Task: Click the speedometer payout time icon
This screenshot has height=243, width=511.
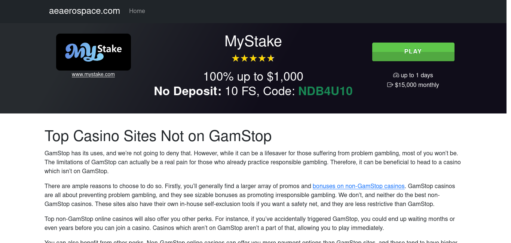Action: click(x=396, y=75)
